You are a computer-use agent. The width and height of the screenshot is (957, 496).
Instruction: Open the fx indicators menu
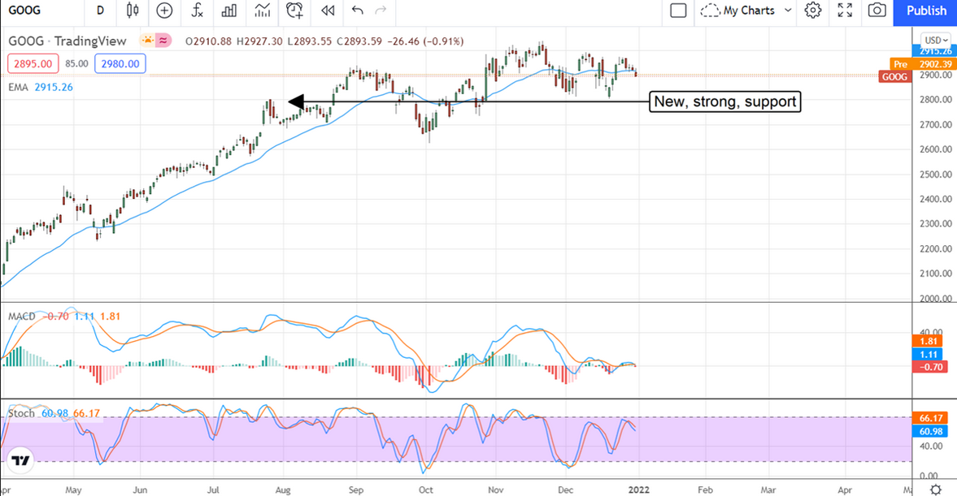pyautogui.click(x=197, y=11)
